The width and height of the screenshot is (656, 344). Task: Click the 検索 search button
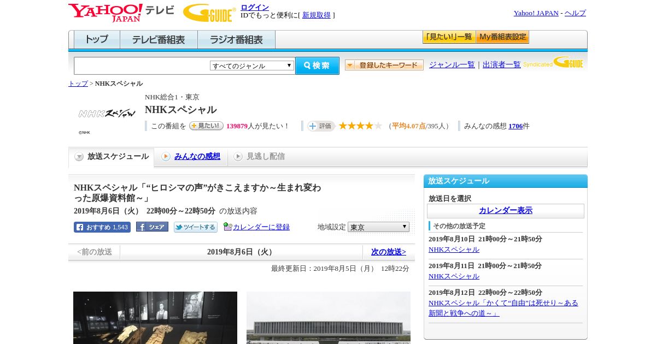pyautogui.click(x=317, y=66)
